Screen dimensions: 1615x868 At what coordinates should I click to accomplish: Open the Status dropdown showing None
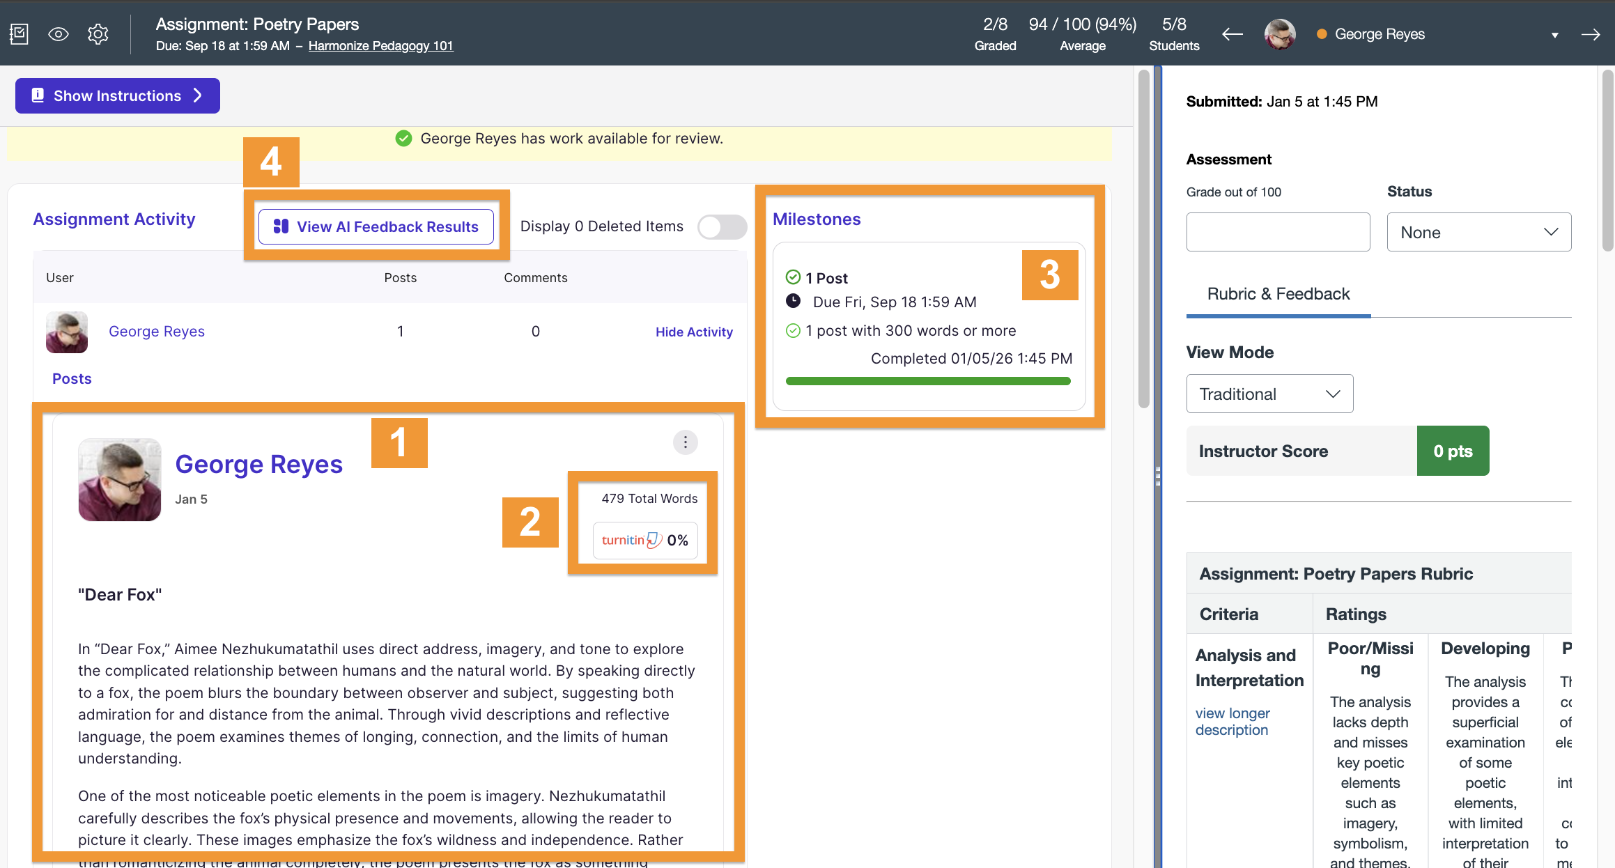click(1479, 232)
